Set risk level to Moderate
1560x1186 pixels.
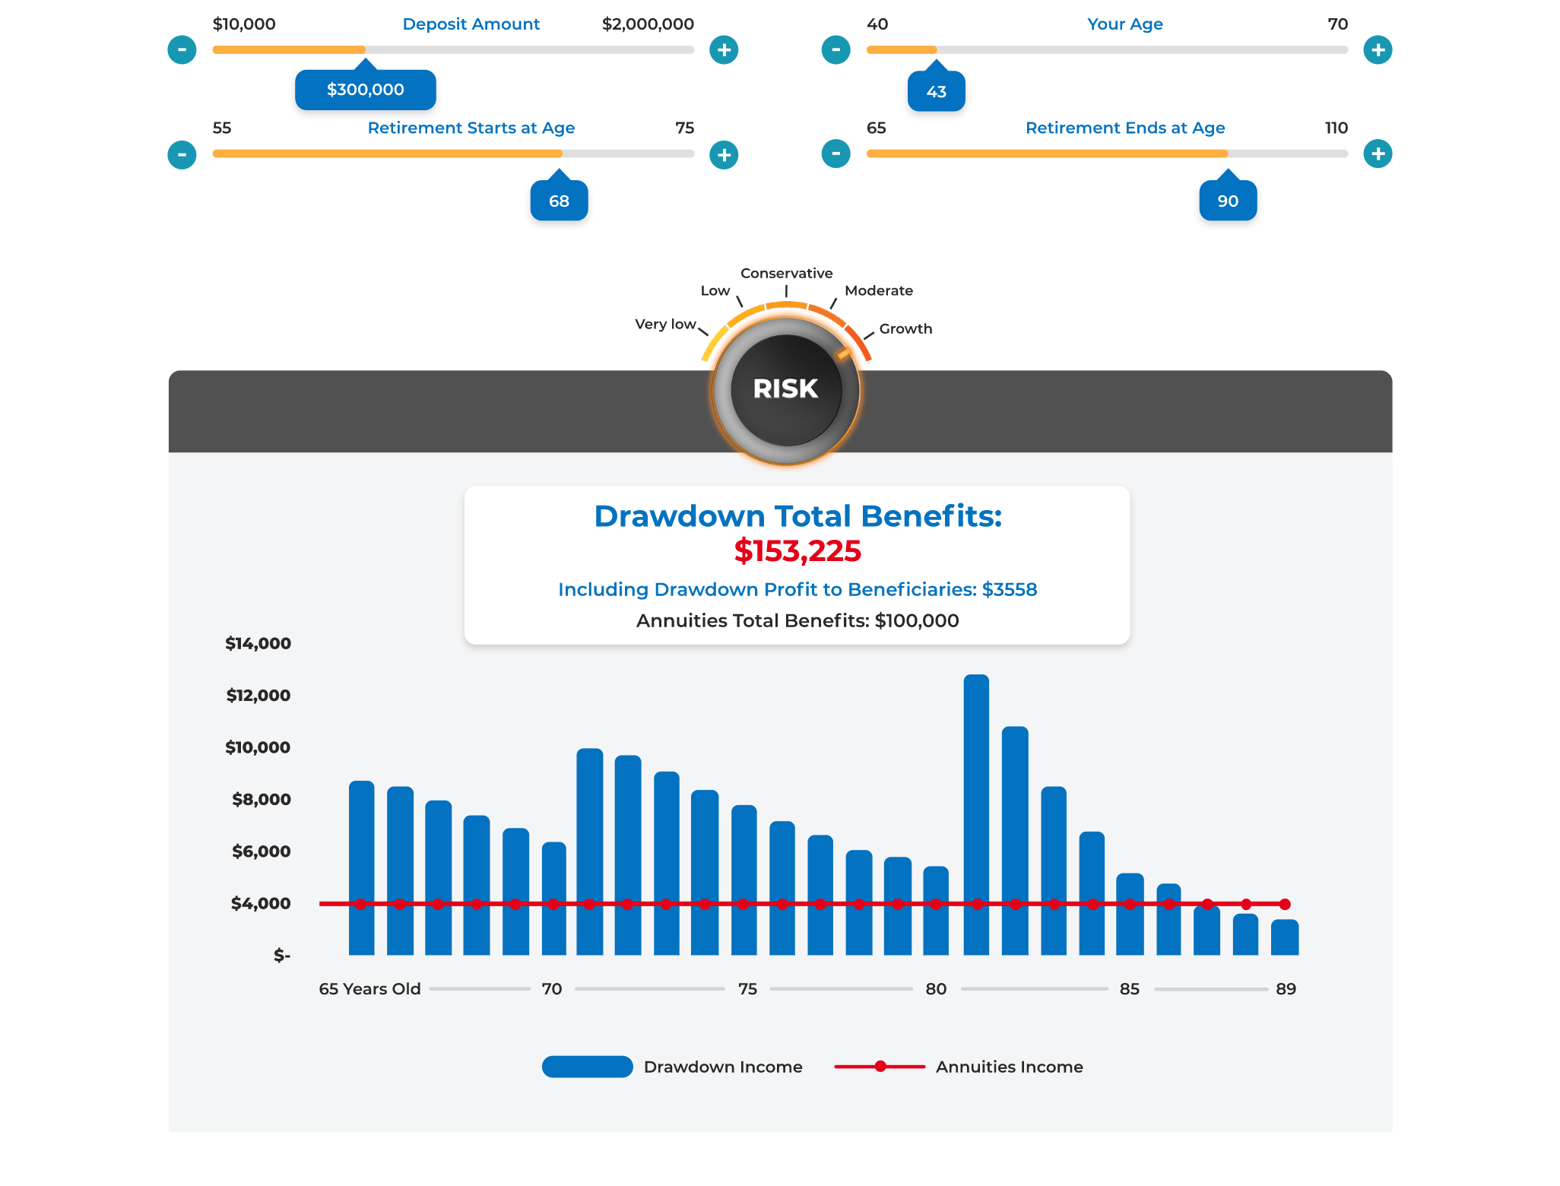879,290
